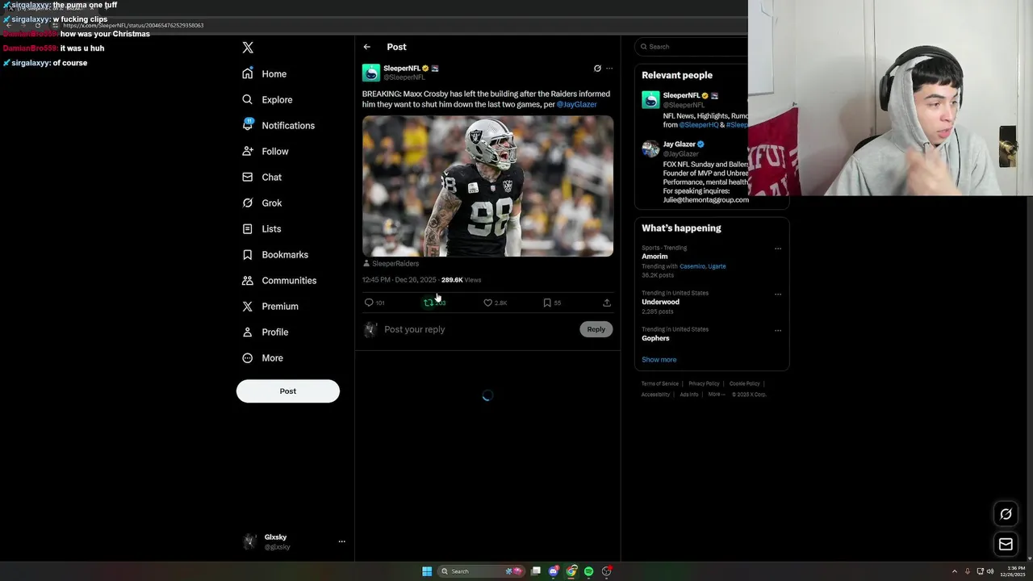Click the SleeperNFL avatar on the post
Image resolution: width=1033 pixels, height=581 pixels.
pyautogui.click(x=371, y=73)
